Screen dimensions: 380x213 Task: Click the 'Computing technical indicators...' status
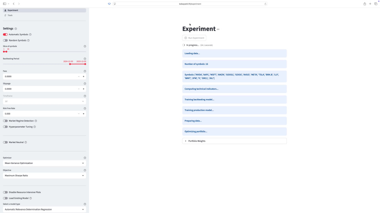click(234, 89)
